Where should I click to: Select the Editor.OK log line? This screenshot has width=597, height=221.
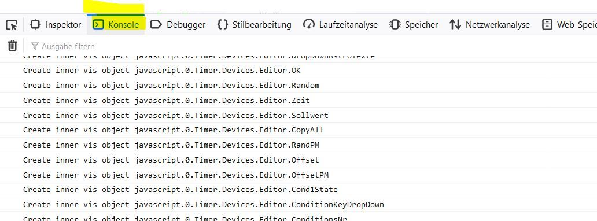tap(298, 71)
